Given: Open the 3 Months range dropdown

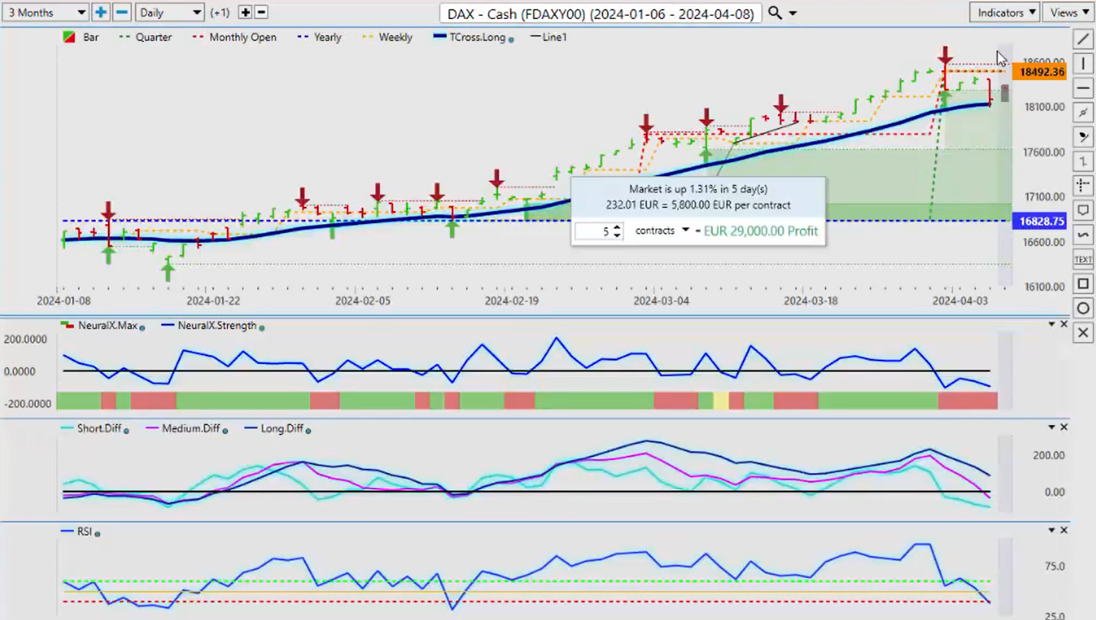Looking at the screenshot, I should (x=46, y=12).
